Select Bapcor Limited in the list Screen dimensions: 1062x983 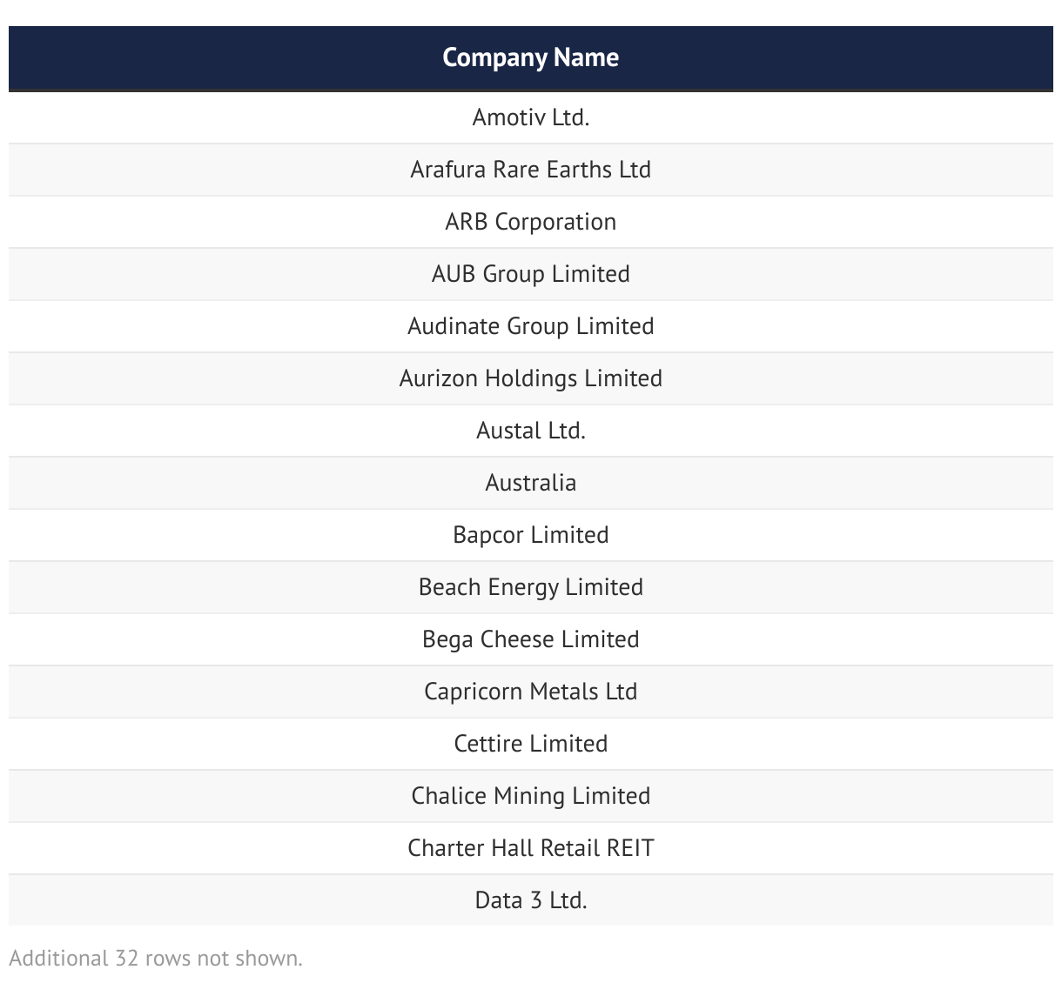coord(530,535)
